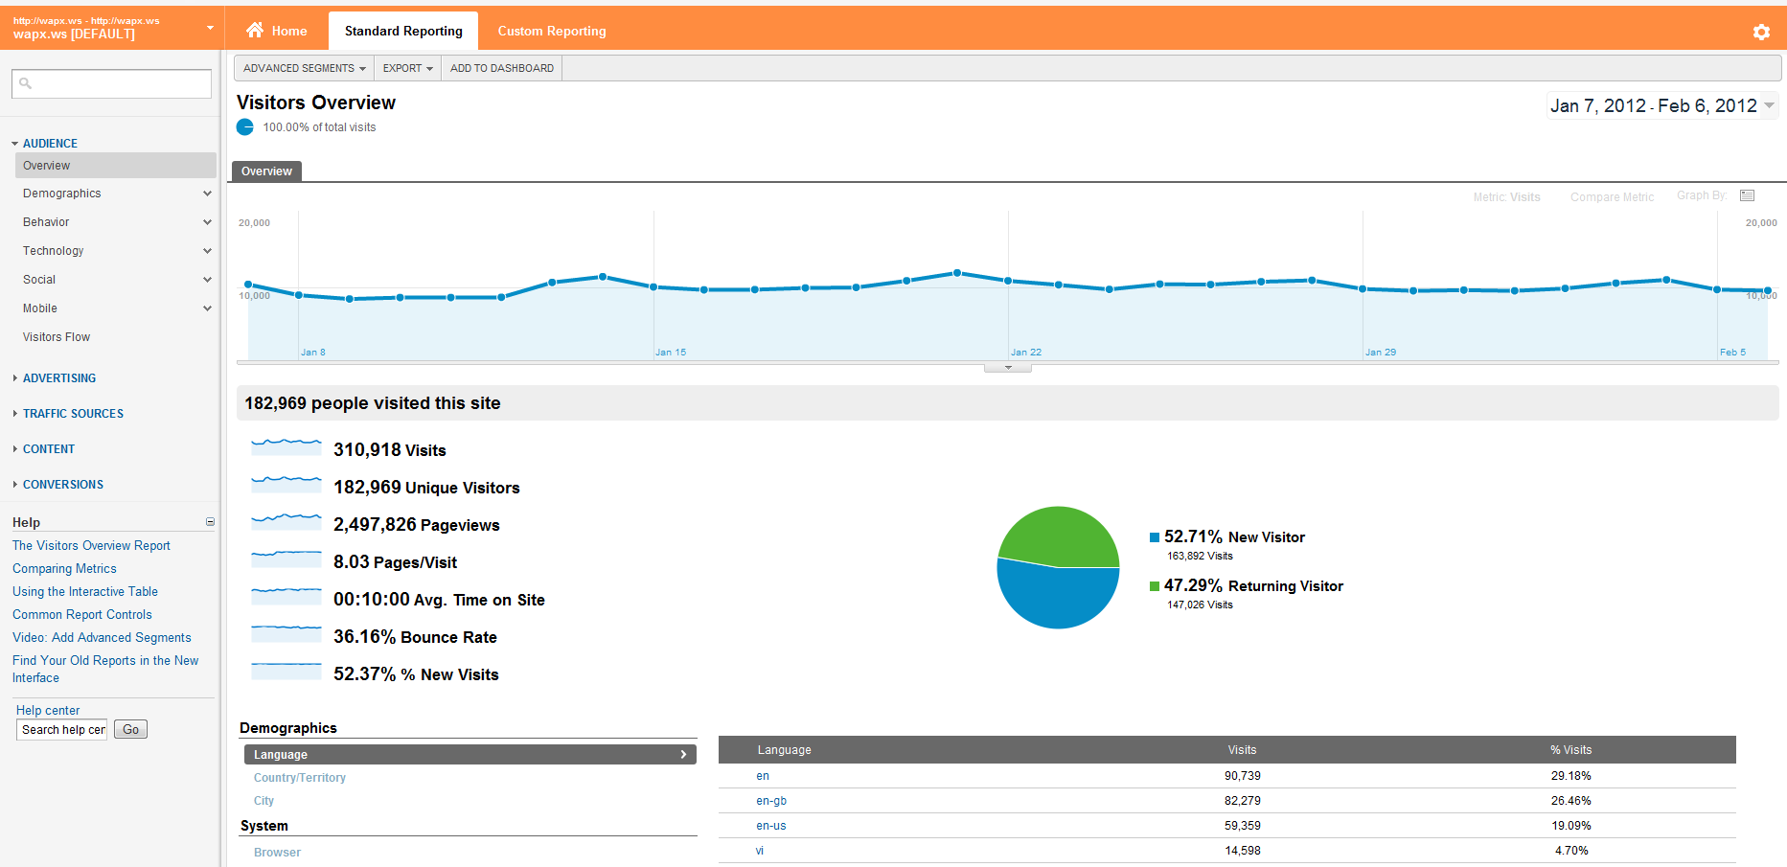Click the Graph By chart icon

coord(1747,195)
